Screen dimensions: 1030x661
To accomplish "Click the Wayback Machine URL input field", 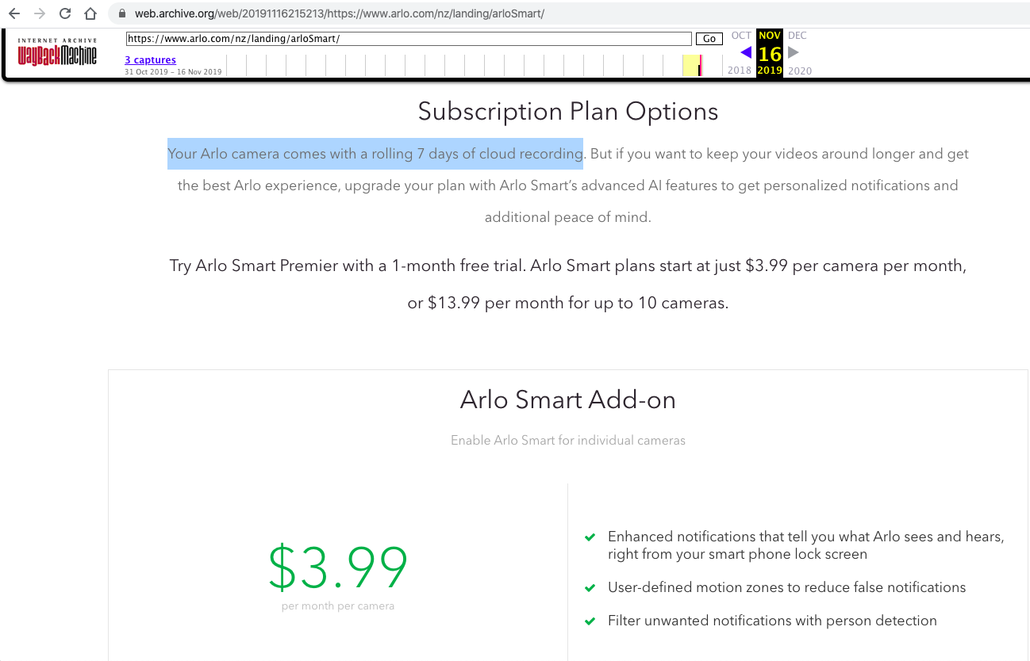I will point(409,39).
